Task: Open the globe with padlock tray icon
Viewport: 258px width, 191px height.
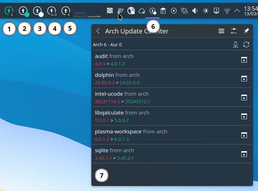Action: [131, 11]
